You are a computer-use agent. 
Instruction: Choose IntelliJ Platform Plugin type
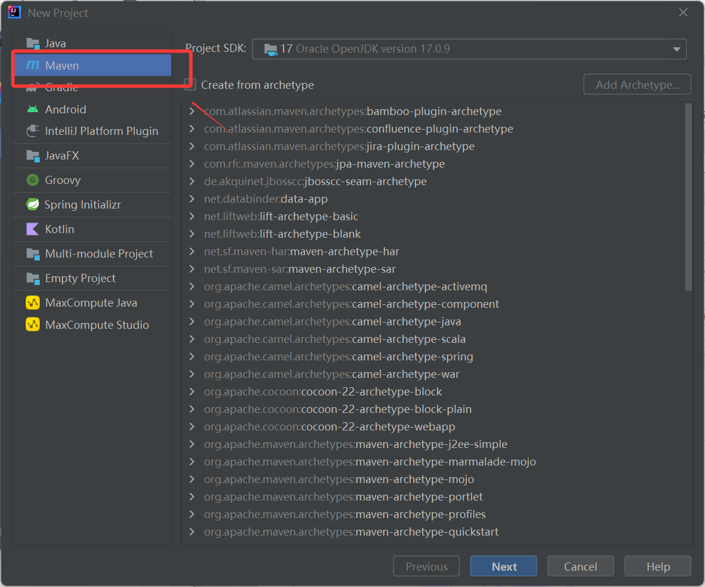92,131
